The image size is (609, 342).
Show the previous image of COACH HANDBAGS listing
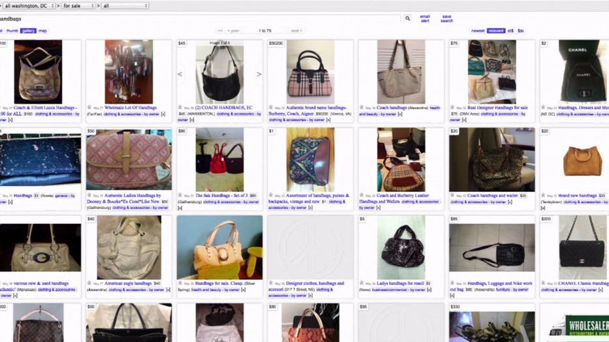tap(180, 74)
